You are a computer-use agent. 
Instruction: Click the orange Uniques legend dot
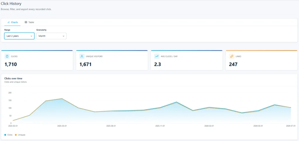coord(16,135)
